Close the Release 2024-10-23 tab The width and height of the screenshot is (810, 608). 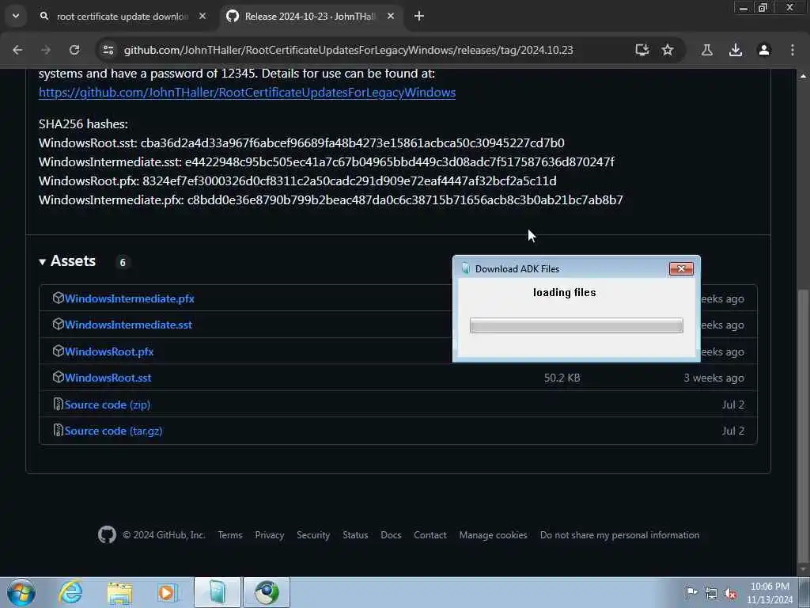[391, 17]
